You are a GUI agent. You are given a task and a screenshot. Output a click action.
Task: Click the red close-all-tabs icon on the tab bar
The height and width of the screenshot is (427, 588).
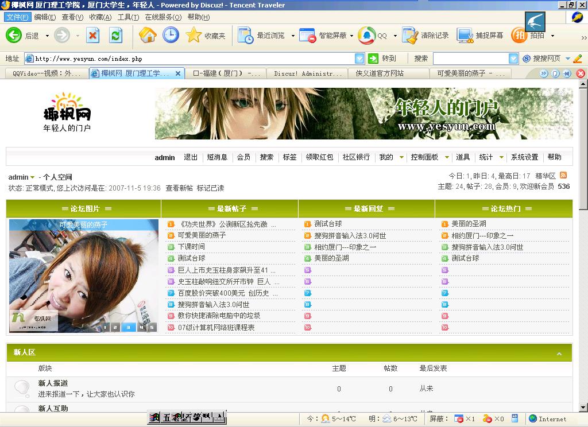[x=581, y=73]
